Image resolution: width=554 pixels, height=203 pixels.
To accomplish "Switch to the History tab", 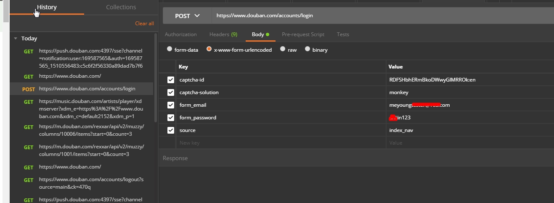I will click(47, 7).
